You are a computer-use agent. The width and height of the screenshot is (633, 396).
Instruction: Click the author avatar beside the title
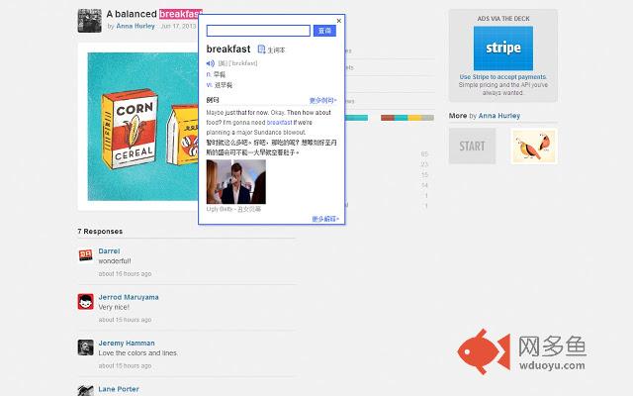click(90, 21)
